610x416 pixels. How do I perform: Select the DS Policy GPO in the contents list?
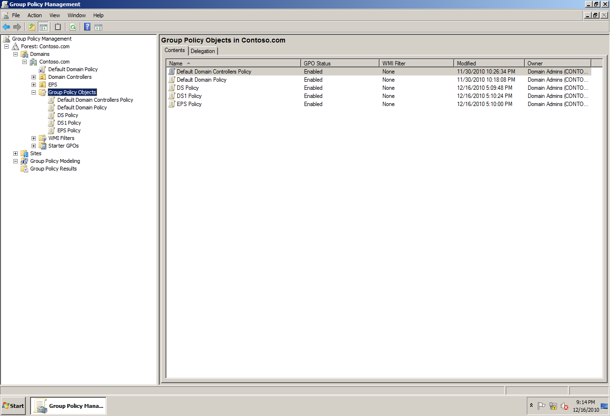click(187, 88)
